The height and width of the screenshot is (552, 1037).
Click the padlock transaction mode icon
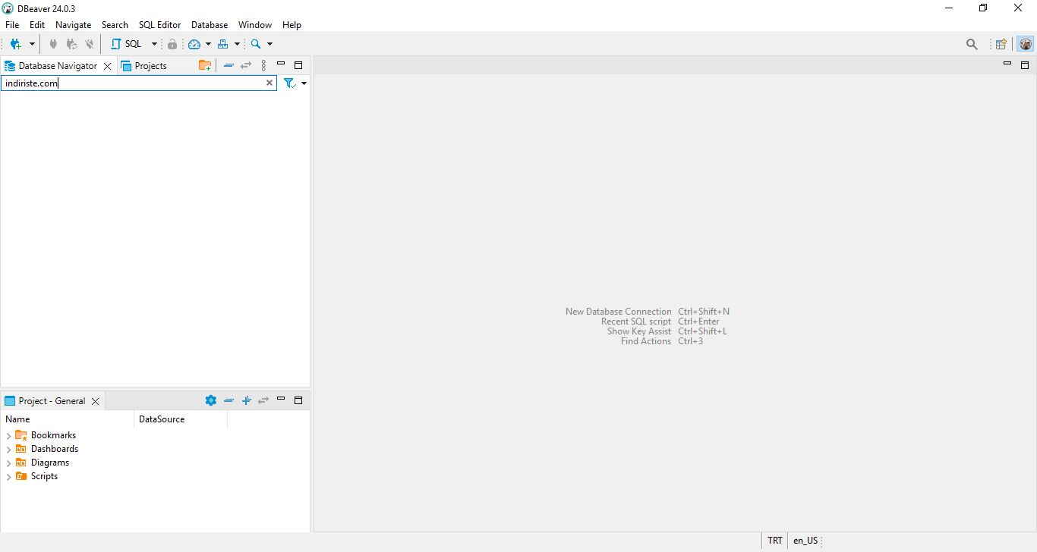coord(172,44)
